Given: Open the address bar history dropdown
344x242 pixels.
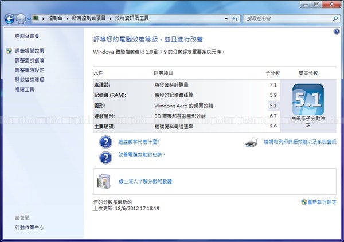Looking at the screenshot, I should click(x=226, y=19).
